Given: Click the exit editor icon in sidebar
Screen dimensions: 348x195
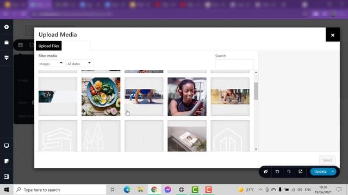Looking at the screenshot, I should 7,177.
